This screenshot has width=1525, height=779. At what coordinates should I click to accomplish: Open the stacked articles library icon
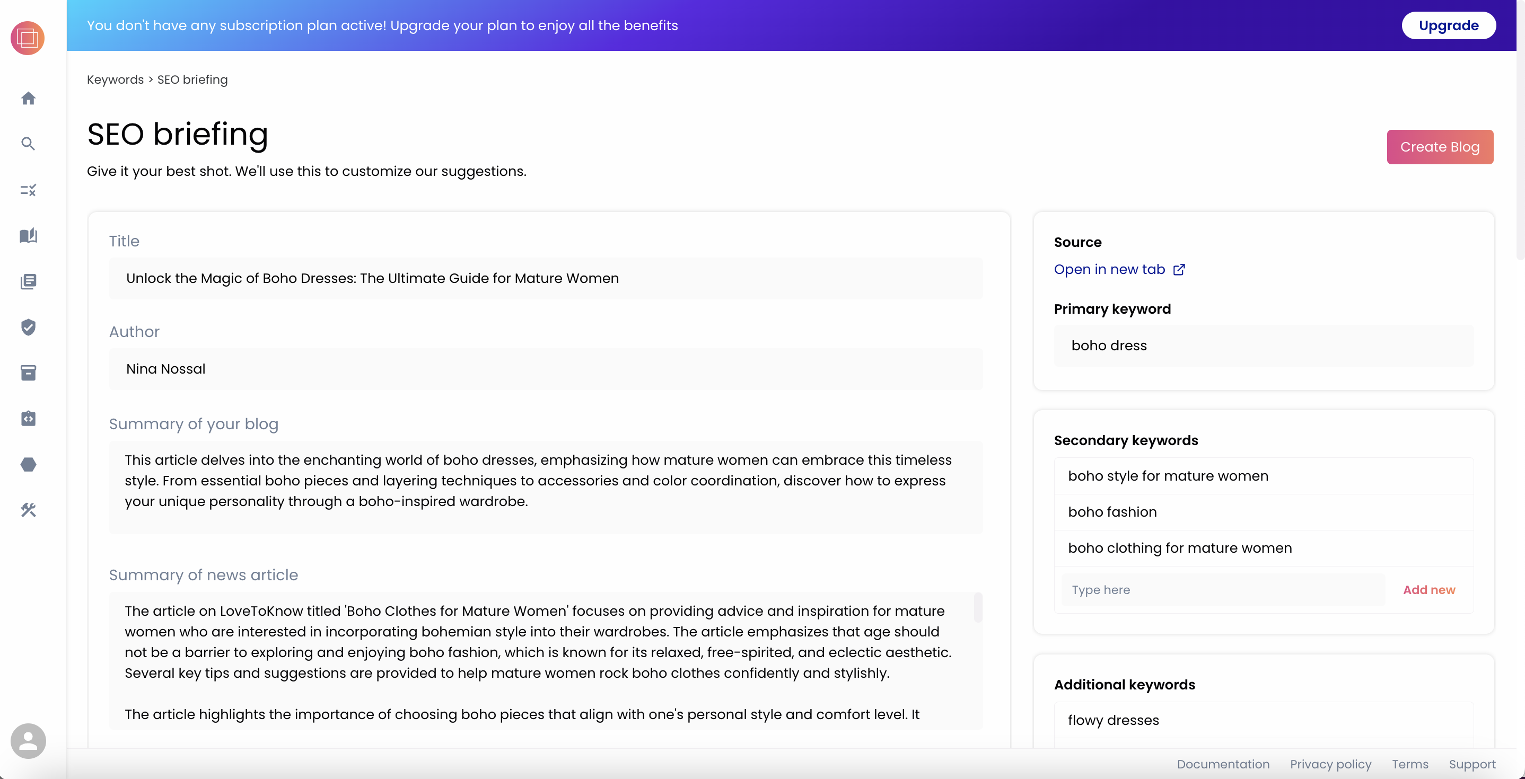point(28,281)
